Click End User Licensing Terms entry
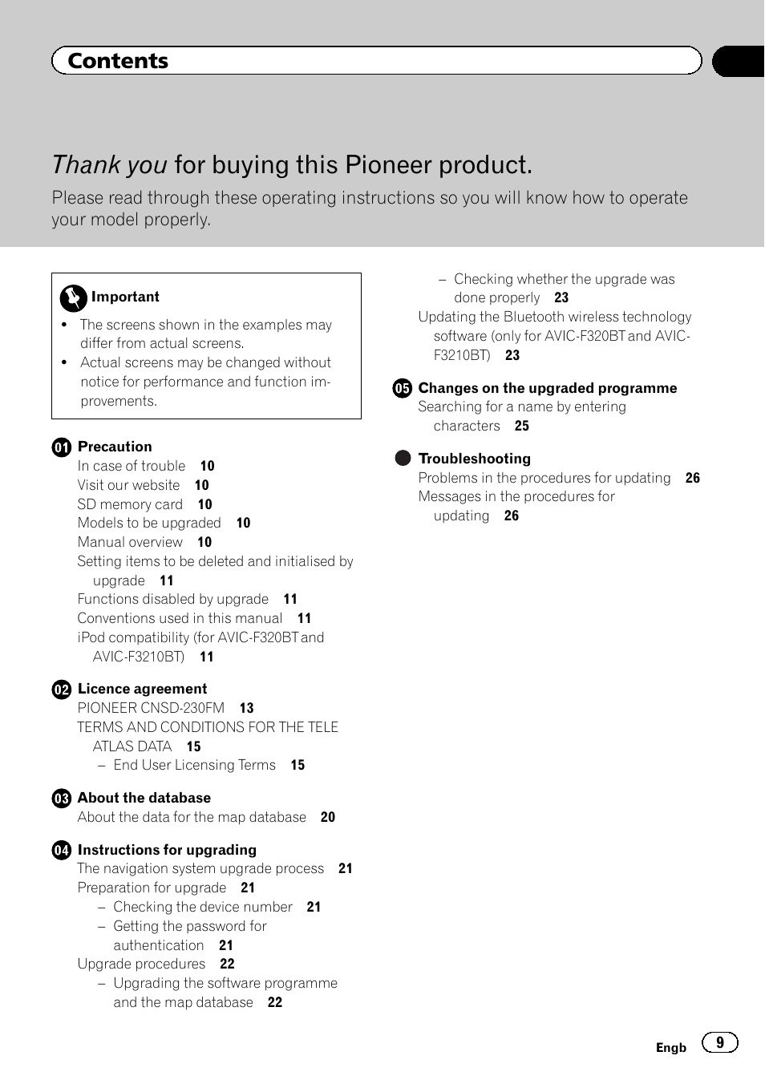Viewport: 765px width, 1084px height. pos(194,765)
